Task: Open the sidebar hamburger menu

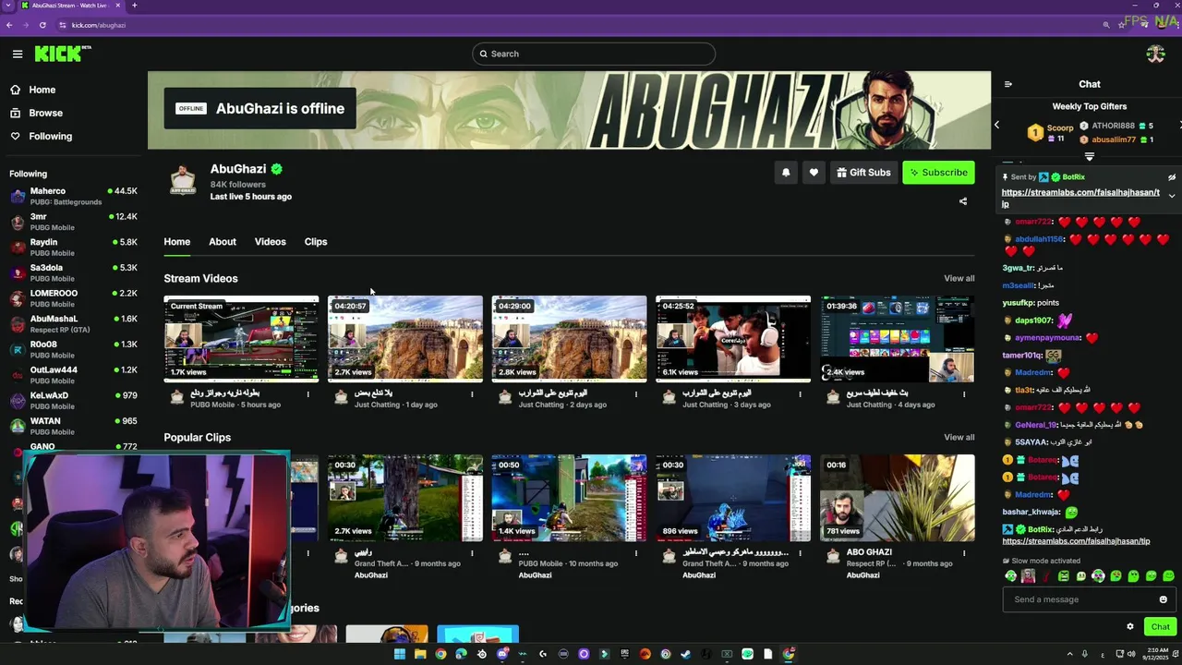Action: click(17, 54)
